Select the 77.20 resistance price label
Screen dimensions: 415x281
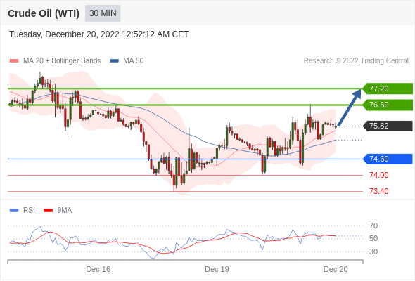388,89
